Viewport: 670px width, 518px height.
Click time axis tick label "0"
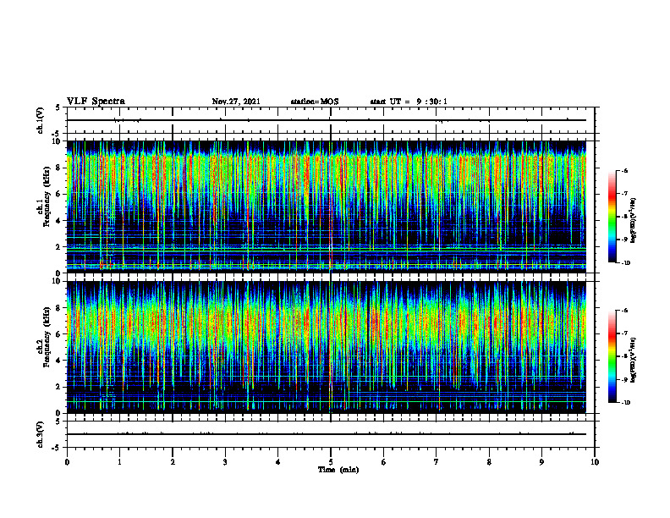tap(67, 462)
